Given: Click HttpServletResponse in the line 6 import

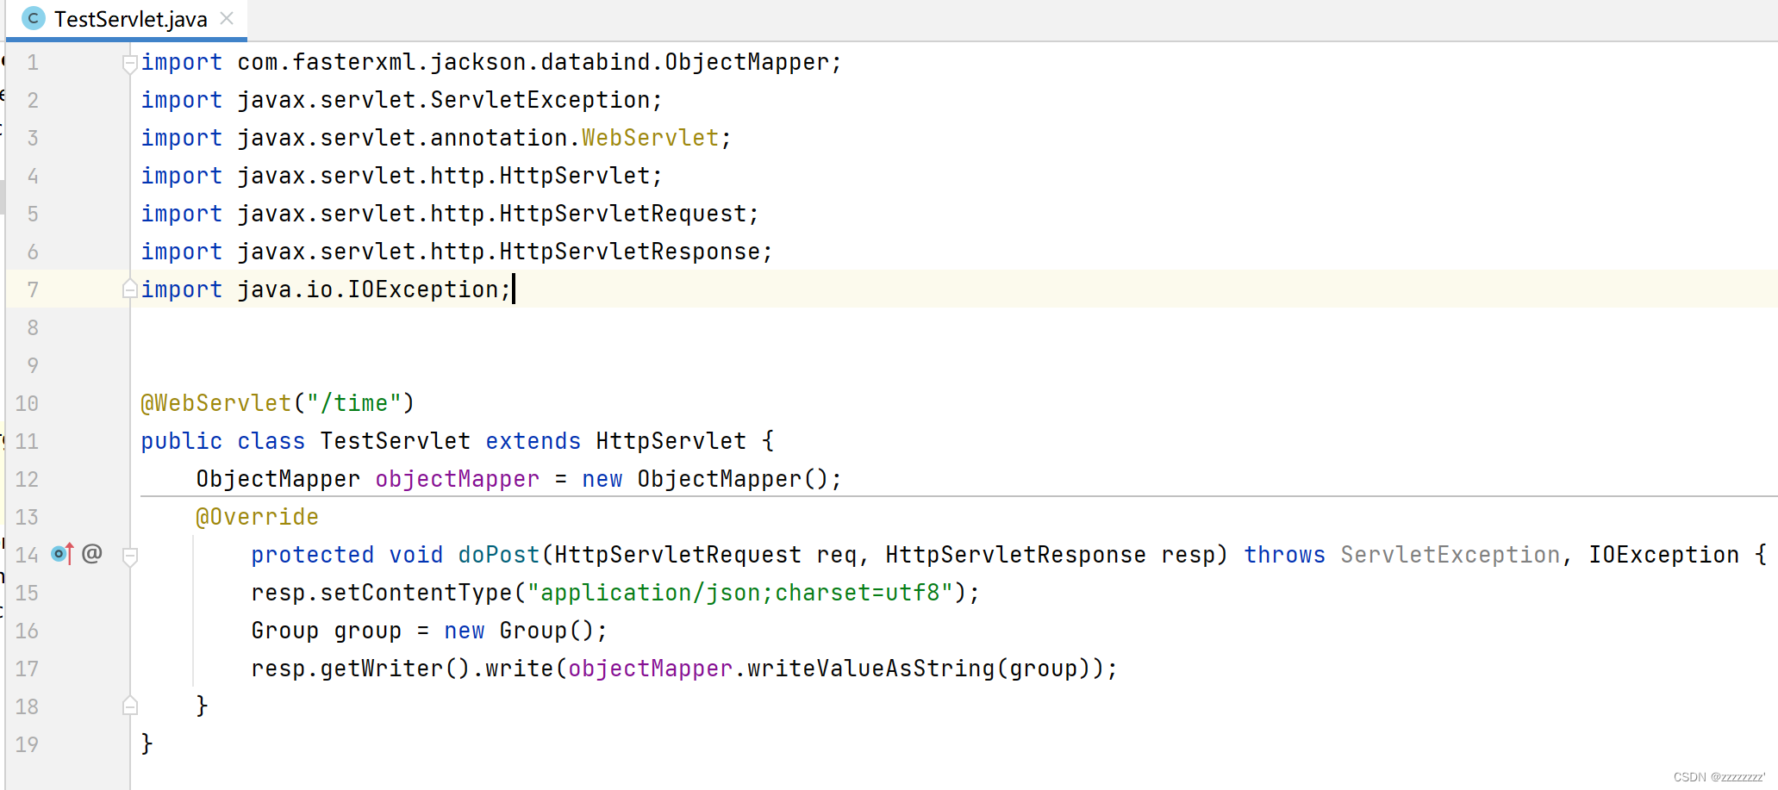Looking at the screenshot, I should pyautogui.click(x=630, y=252).
